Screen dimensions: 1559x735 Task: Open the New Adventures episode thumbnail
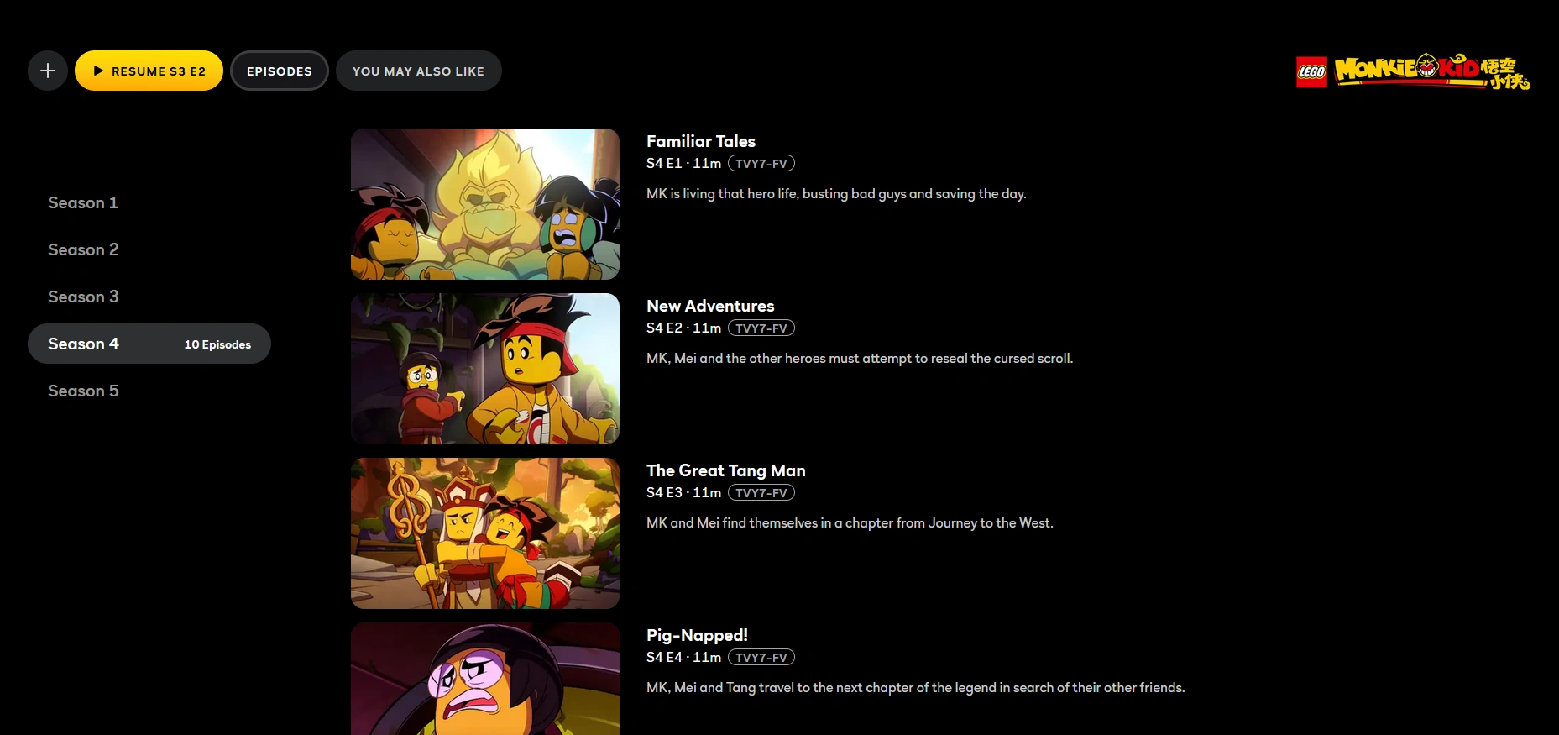coord(485,369)
